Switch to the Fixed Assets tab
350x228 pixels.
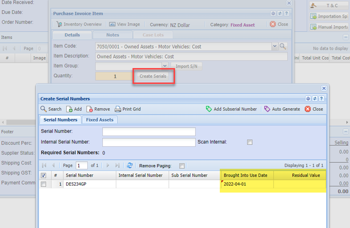101,120
